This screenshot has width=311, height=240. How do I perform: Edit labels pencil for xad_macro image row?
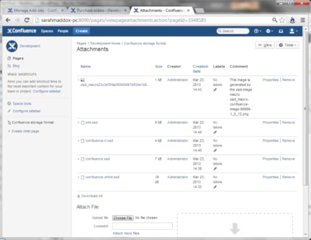215,90
